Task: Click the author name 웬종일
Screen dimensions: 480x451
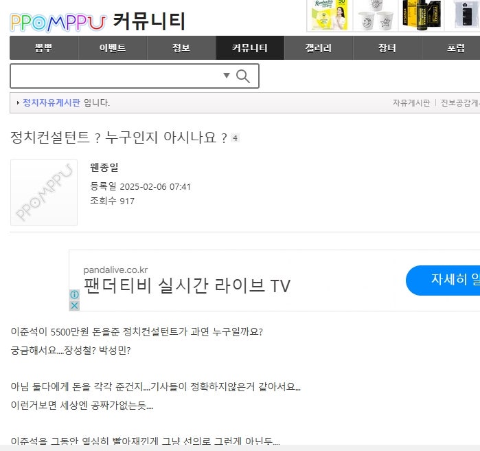Action: (104, 167)
